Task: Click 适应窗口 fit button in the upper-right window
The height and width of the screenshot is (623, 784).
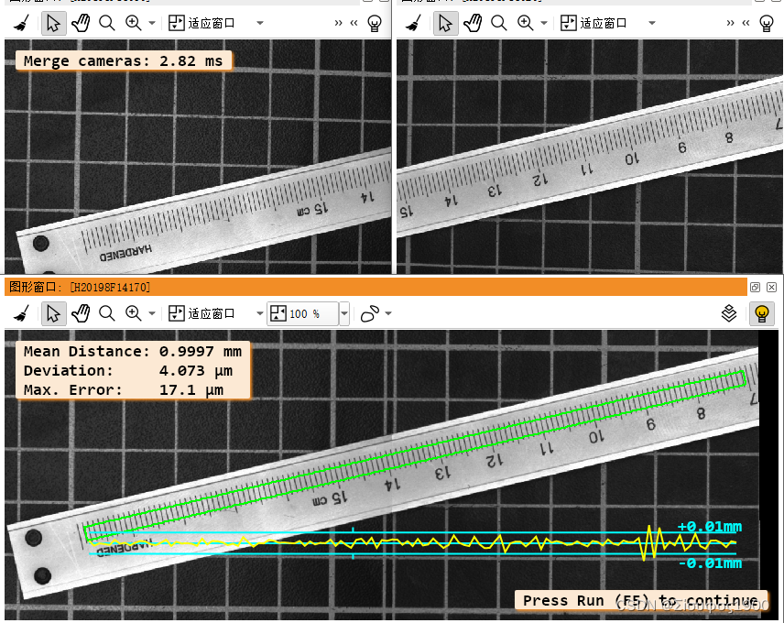Action: click(593, 23)
